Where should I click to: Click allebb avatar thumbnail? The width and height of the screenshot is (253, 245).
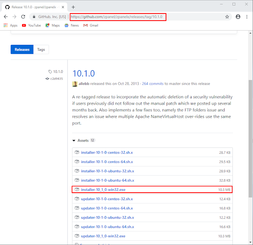[x=75, y=84]
